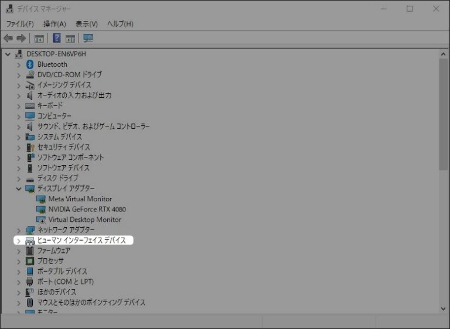Expand the ネットワーク アダプター category
This screenshot has height=329, width=450.
19,230
